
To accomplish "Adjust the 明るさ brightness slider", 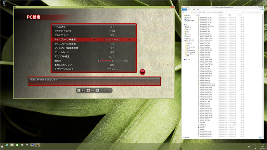I will (x=112, y=61).
